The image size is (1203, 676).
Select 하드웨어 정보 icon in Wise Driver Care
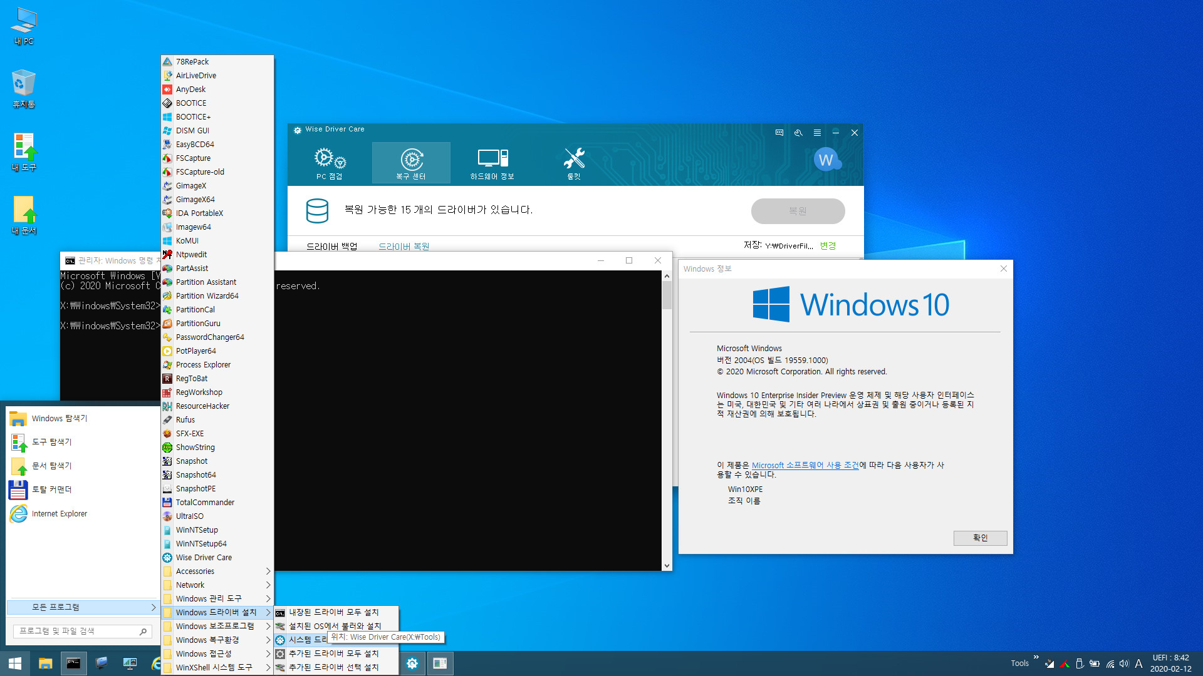[492, 161]
